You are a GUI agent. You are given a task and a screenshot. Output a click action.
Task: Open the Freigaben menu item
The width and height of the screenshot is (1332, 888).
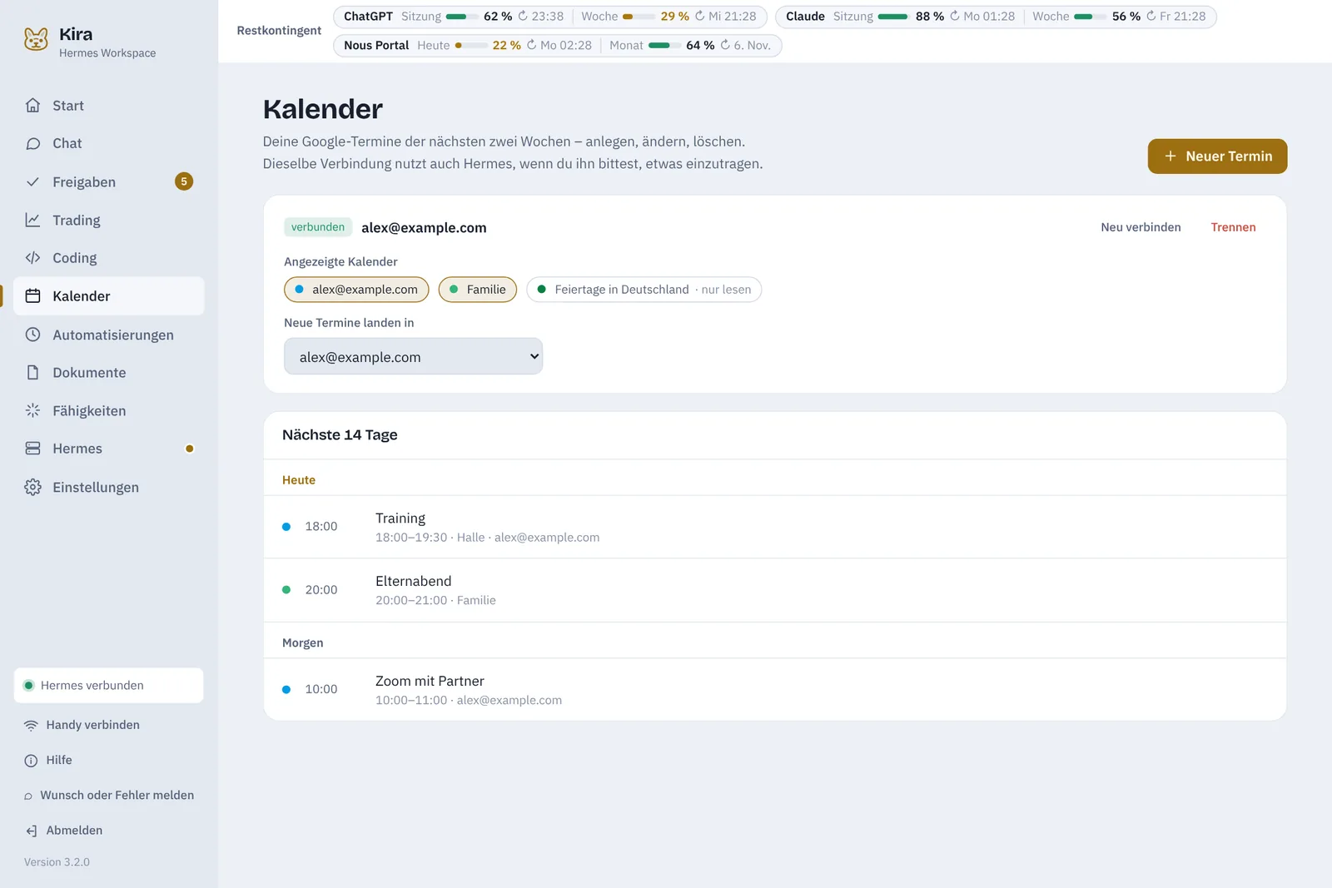108,182
